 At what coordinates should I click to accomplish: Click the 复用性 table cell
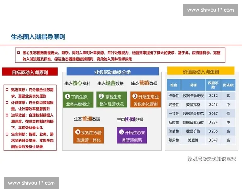(174, 140)
